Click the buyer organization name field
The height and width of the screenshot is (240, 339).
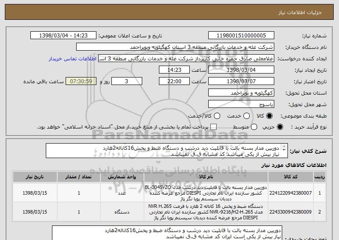click(175, 47)
